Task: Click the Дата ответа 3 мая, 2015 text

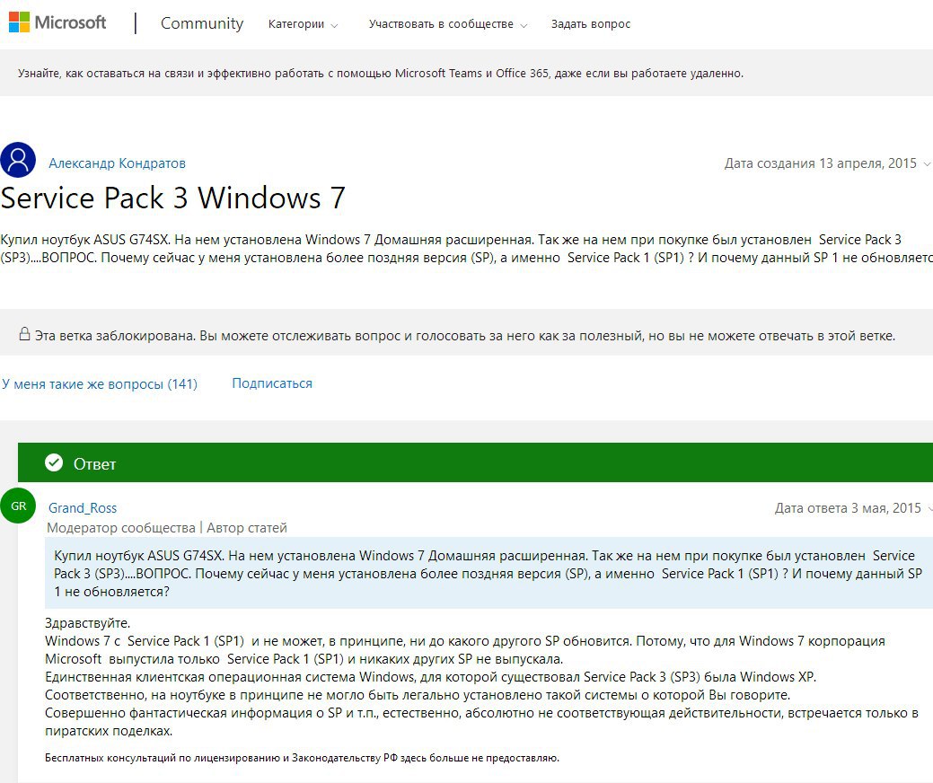Action: pos(848,508)
